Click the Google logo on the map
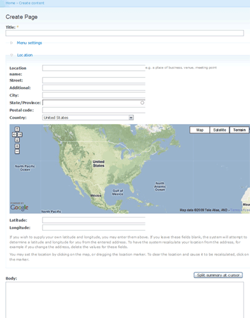This screenshot has width=250, height=318. [x=19, y=207]
